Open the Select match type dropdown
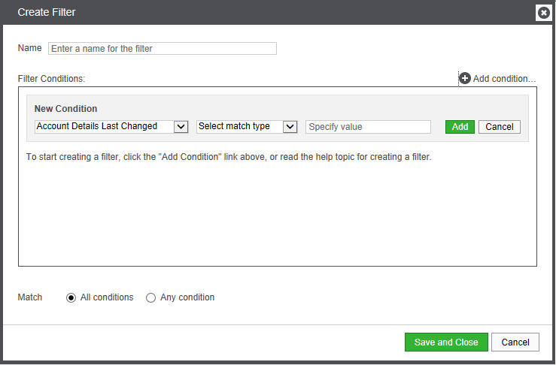 239,127
